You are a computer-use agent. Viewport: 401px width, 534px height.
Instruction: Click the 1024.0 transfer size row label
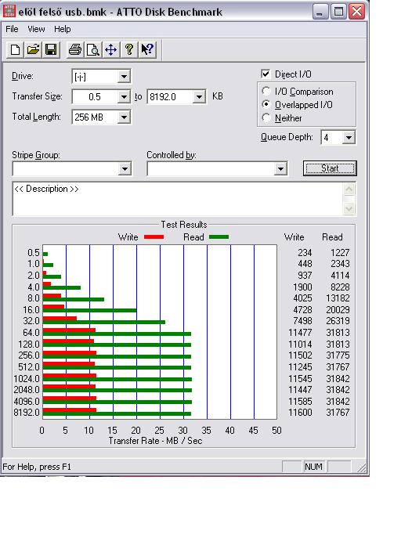(x=27, y=379)
